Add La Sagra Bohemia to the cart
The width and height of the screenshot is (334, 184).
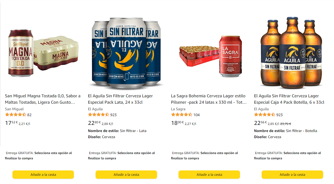coord(209,175)
